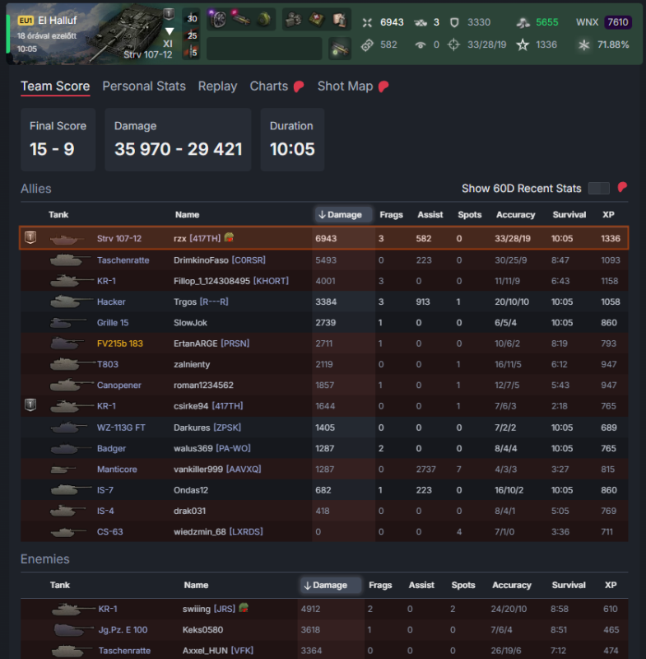Open the FV215b 183 tank link
This screenshot has height=659, width=646.
point(120,344)
